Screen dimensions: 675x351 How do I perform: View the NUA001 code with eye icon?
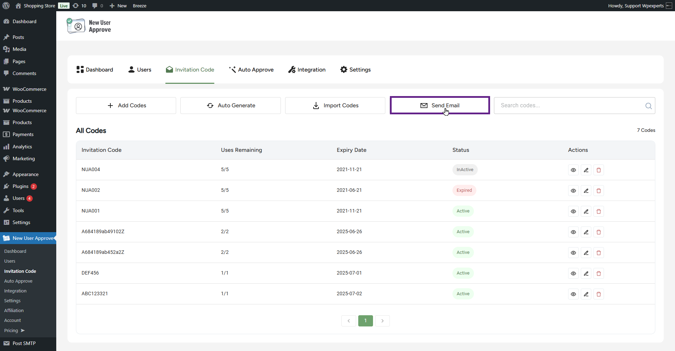point(573,211)
